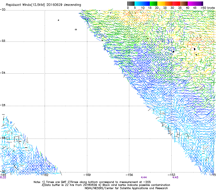Click the '3)Data buffer is 22 hrs' note line
The width and height of the screenshot is (216, 190).
(x=106, y=185)
